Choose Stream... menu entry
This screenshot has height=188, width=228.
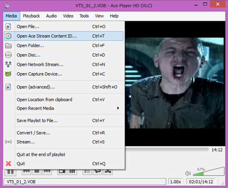[x=64, y=142]
